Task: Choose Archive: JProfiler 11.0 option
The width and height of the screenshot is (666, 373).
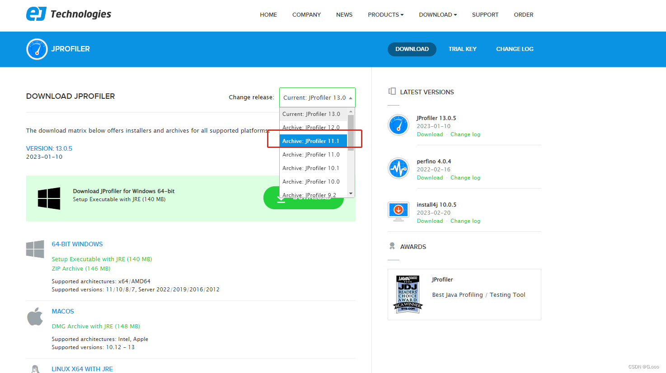Action: 313,155
